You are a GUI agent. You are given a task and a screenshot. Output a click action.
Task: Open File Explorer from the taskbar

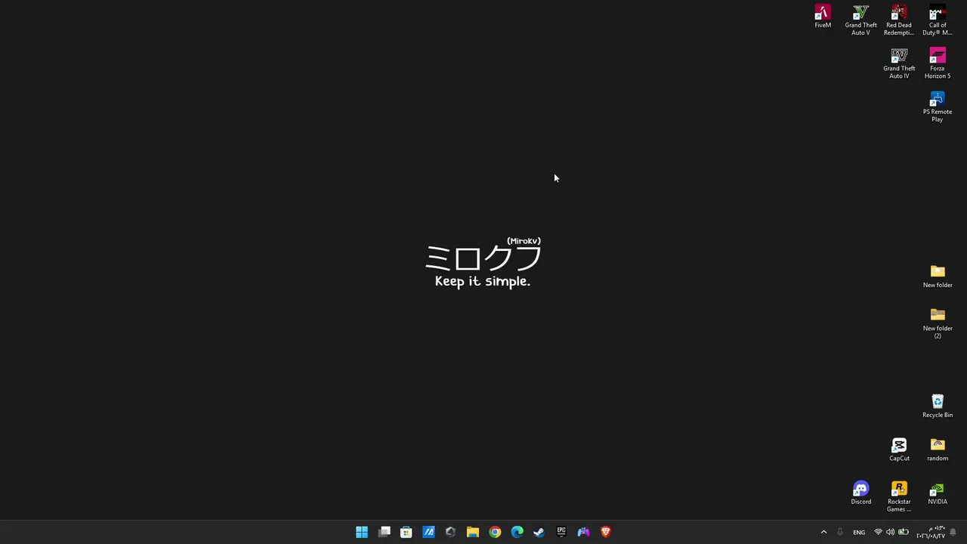click(x=472, y=532)
